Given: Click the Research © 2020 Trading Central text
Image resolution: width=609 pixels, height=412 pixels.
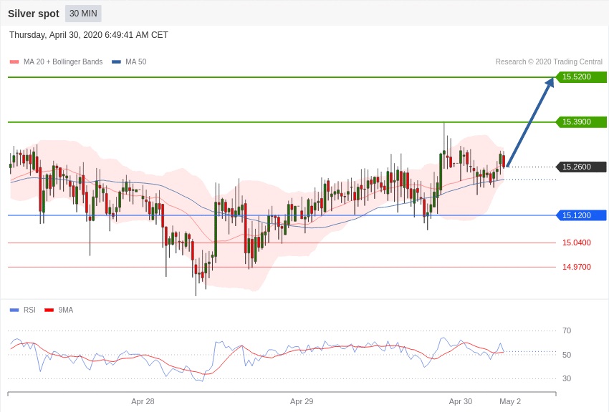Looking at the screenshot, I should click(x=549, y=62).
